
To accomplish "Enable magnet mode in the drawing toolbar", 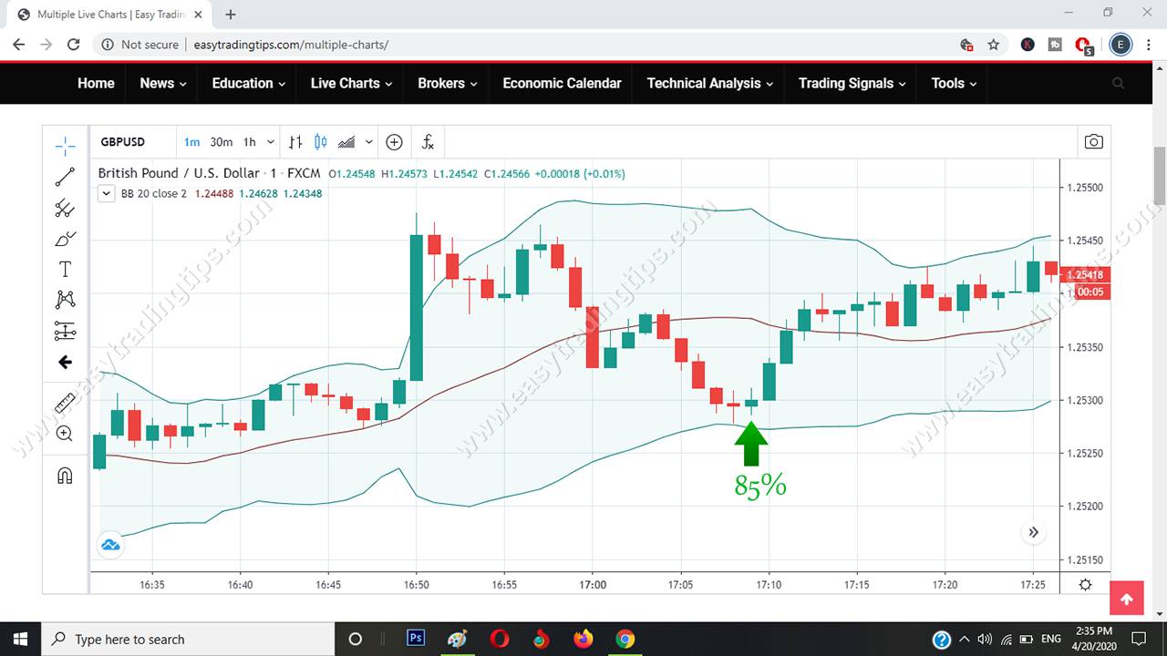I will point(64,475).
